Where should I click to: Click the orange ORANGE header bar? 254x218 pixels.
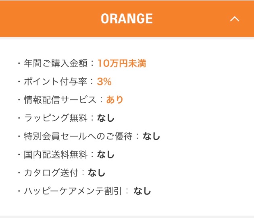point(127,19)
